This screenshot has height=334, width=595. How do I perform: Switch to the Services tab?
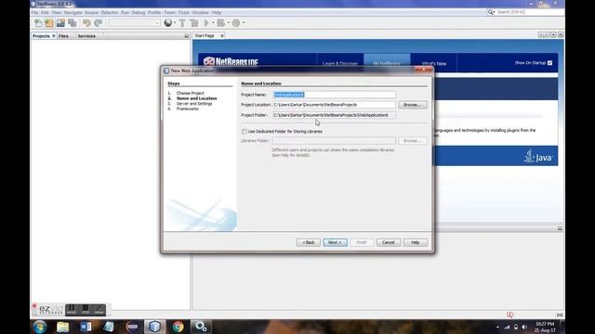pos(86,36)
